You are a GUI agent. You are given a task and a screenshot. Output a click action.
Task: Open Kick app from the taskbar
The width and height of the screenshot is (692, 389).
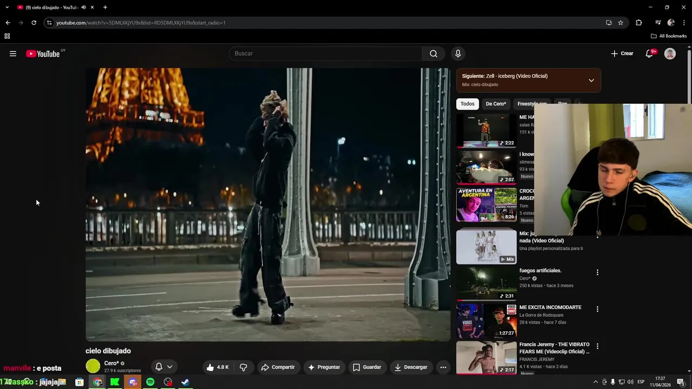click(x=115, y=382)
